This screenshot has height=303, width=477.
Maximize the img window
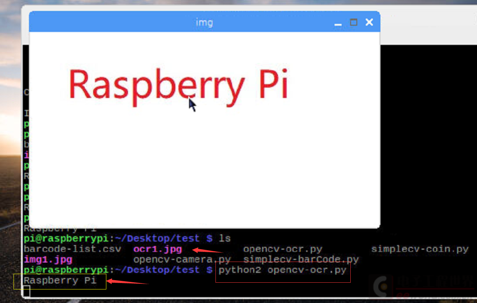[354, 22]
